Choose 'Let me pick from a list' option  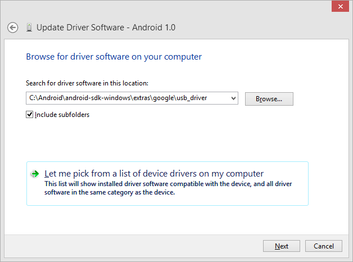coord(153,174)
